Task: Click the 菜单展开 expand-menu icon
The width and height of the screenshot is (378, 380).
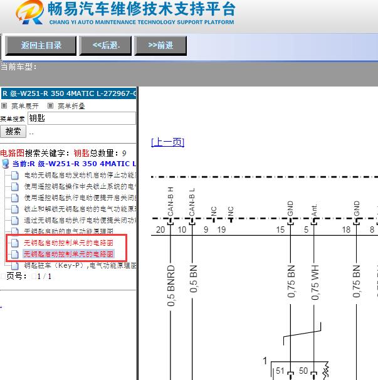Action: pos(4,106)
